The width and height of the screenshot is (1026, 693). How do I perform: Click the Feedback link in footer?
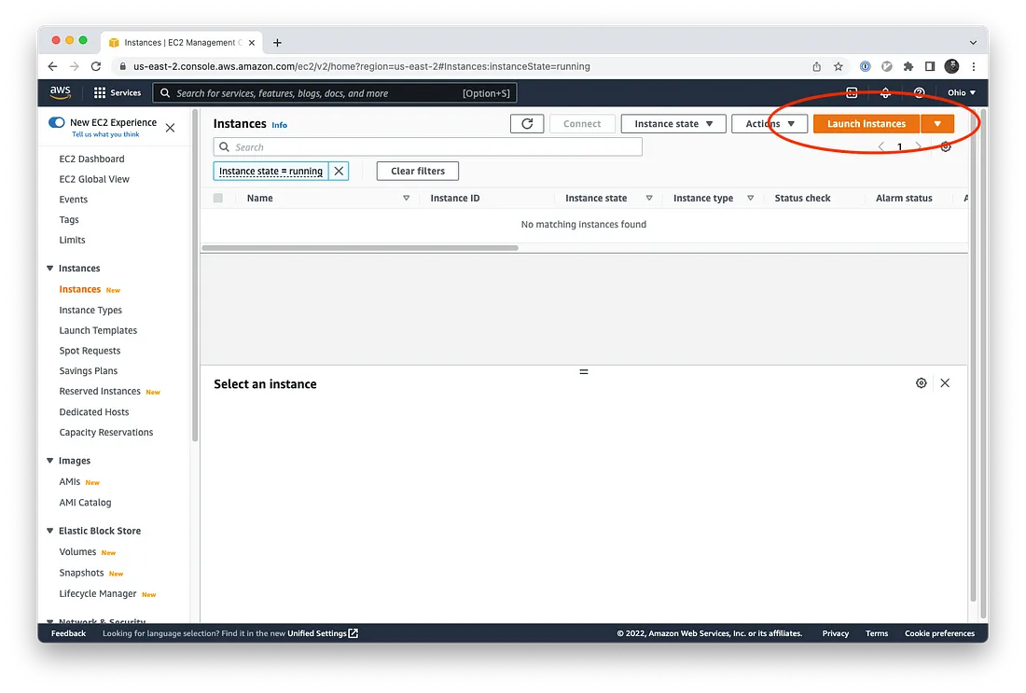69,632
